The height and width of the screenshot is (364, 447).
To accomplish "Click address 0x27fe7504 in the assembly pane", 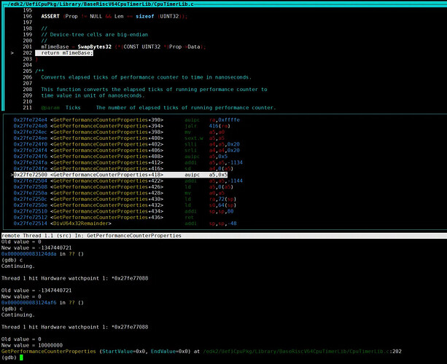I will point(31,182).
